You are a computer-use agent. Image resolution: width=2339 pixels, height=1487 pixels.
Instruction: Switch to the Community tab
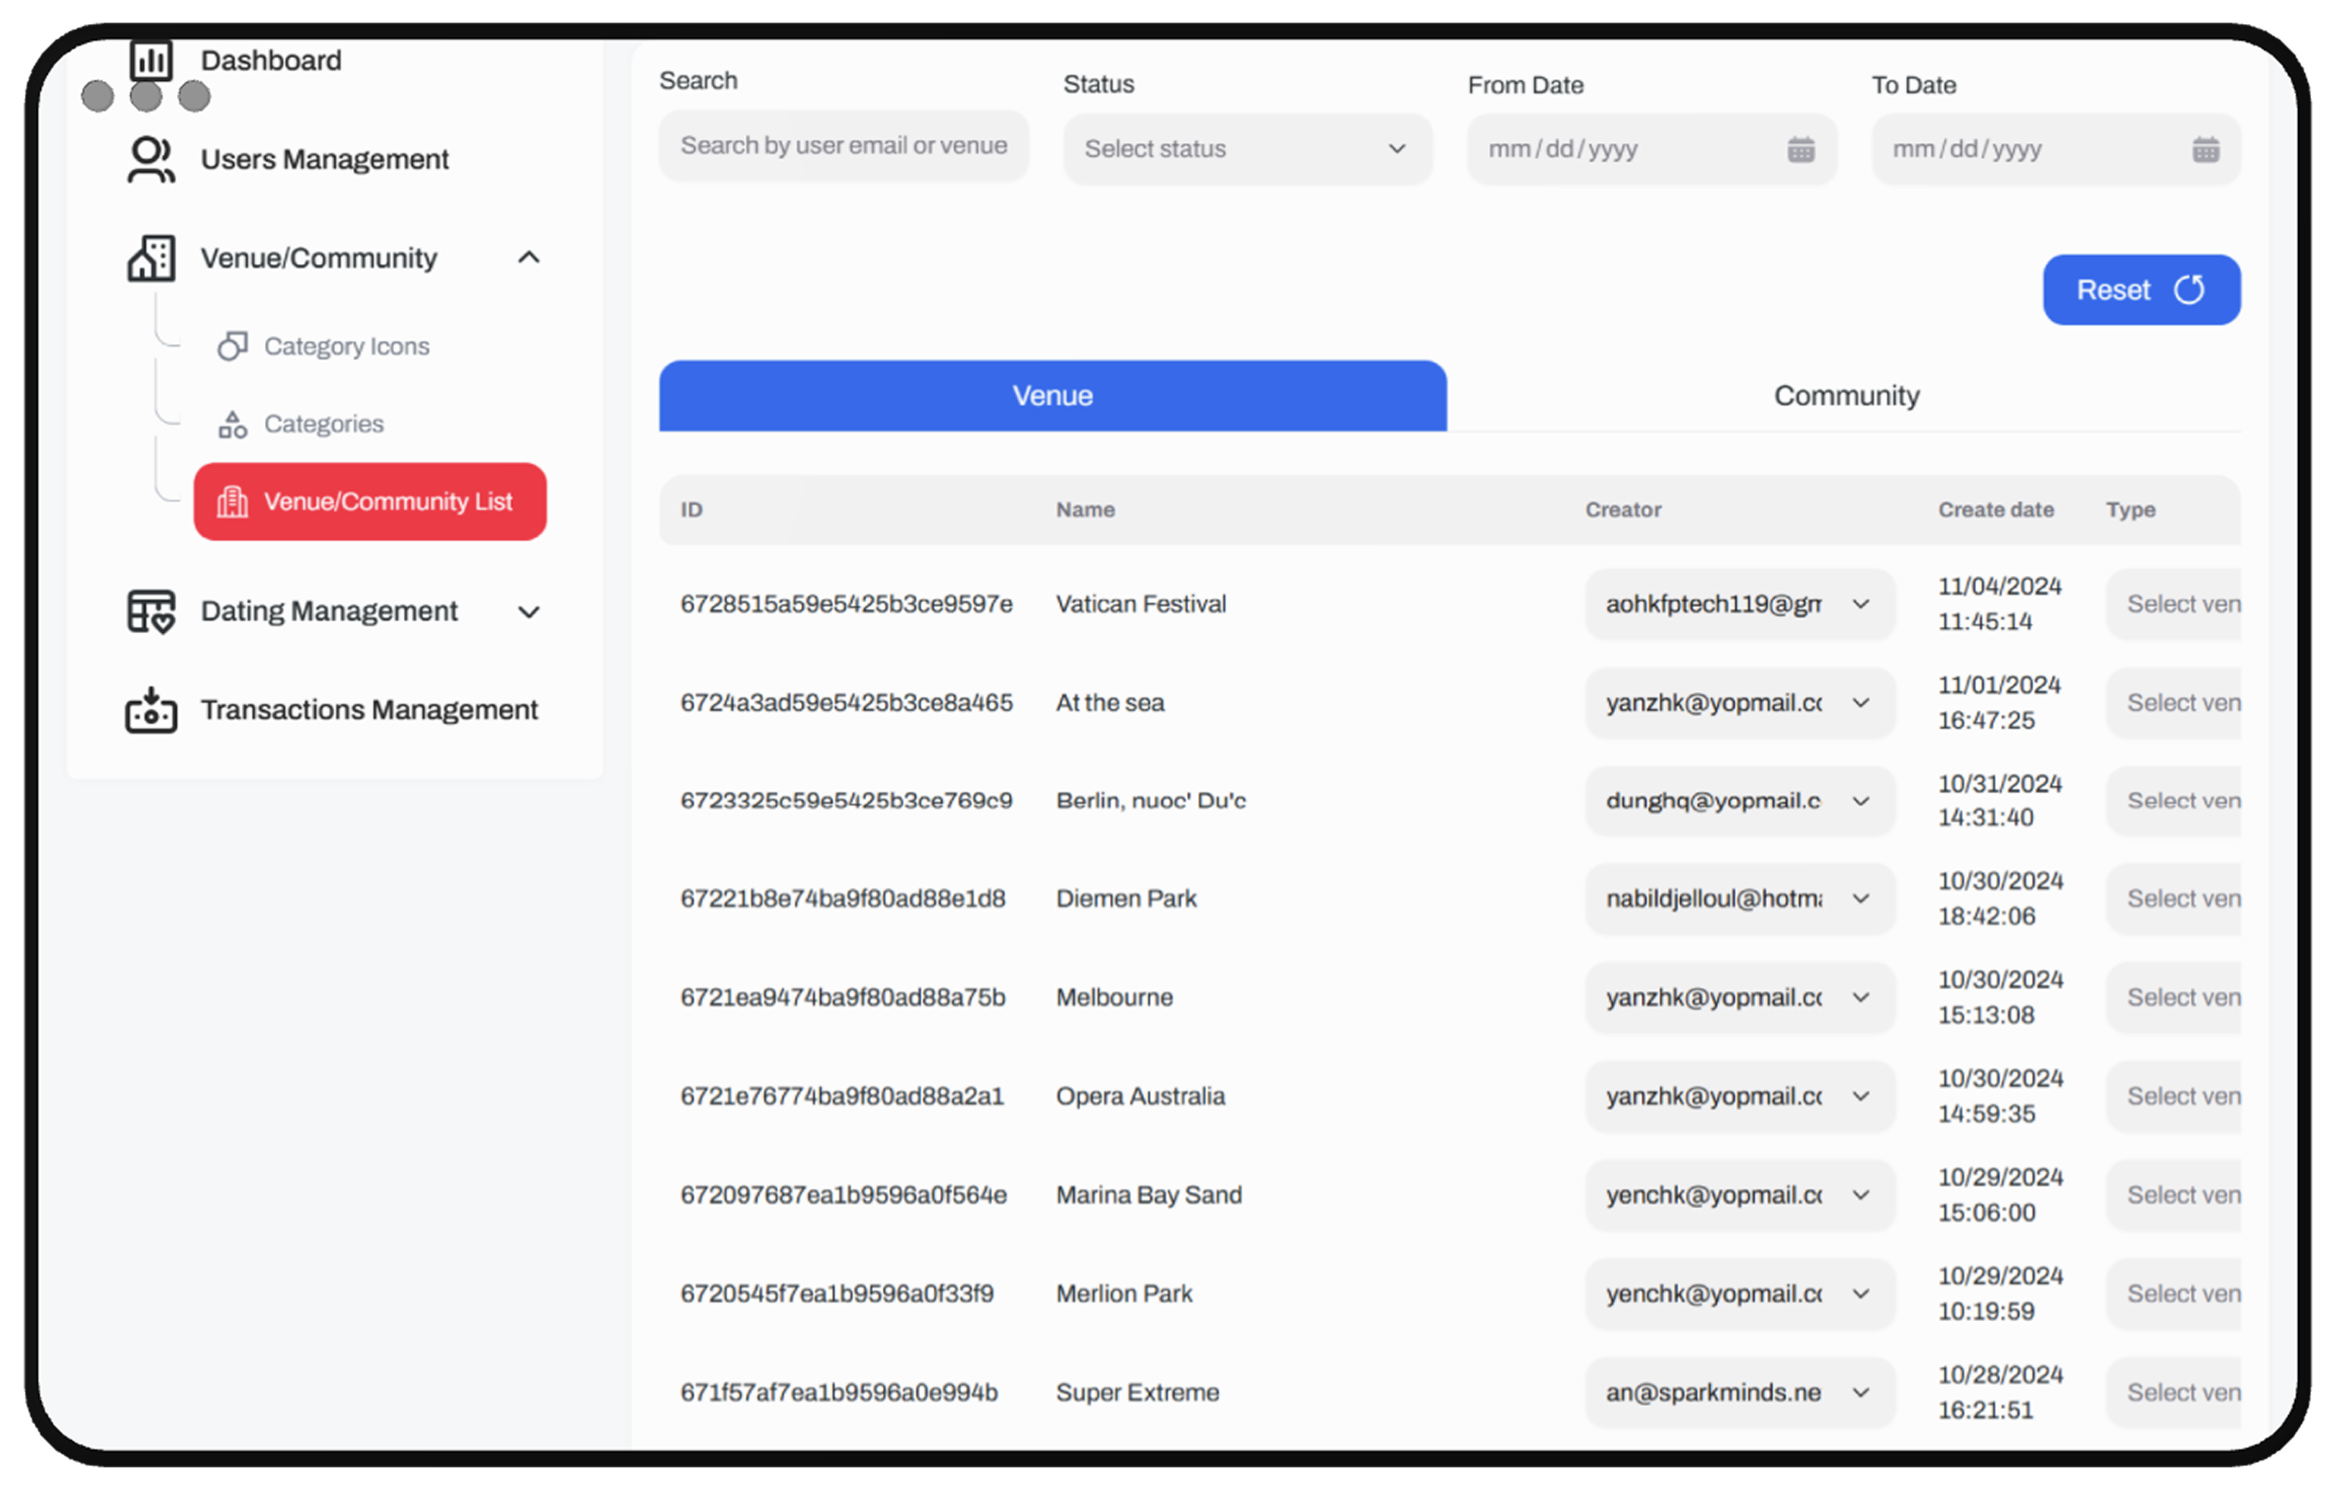pyautogui.click(x=1845, y=396)
